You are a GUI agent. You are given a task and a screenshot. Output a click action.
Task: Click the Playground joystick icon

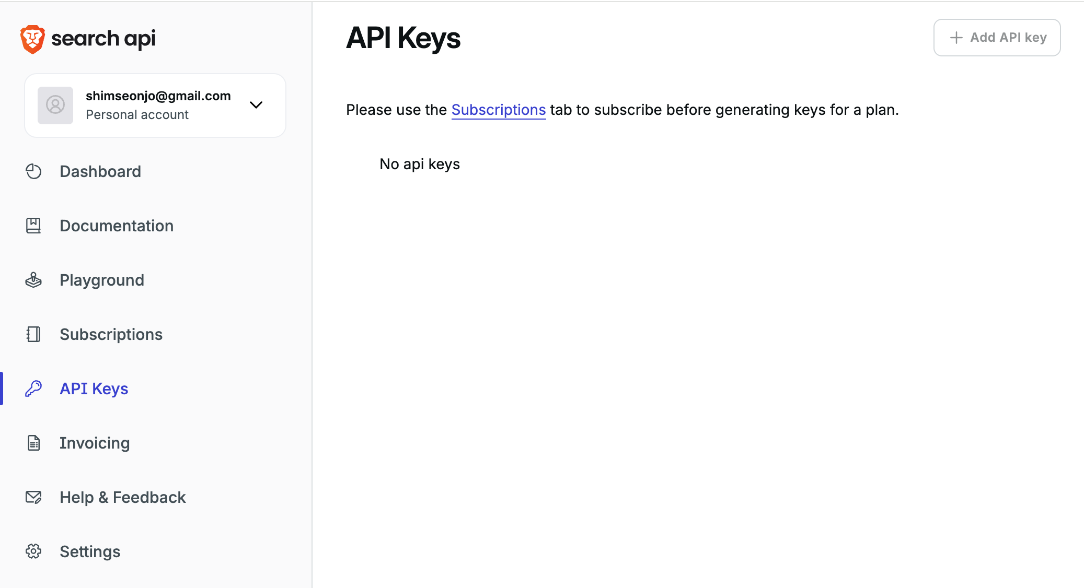click(x=33, y=280)
